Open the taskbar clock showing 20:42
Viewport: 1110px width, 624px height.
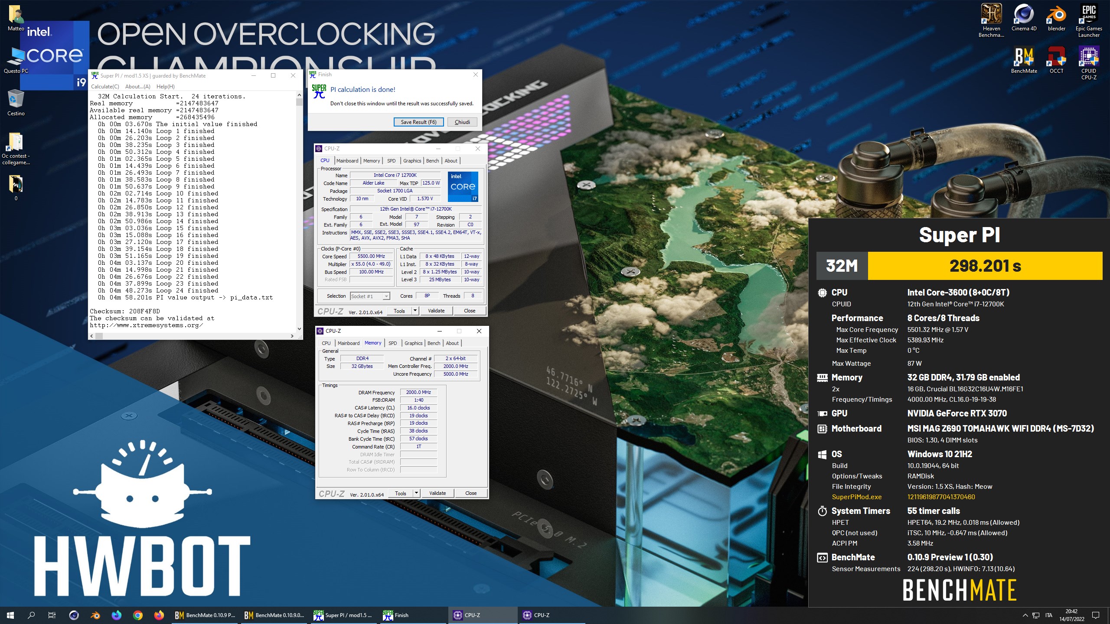[x=1072, y=615]
